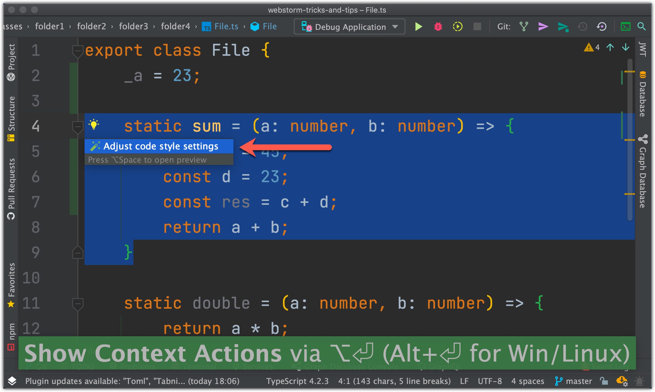
Task: Open the Search Everywhere magnifier
Action: point(641,27)
